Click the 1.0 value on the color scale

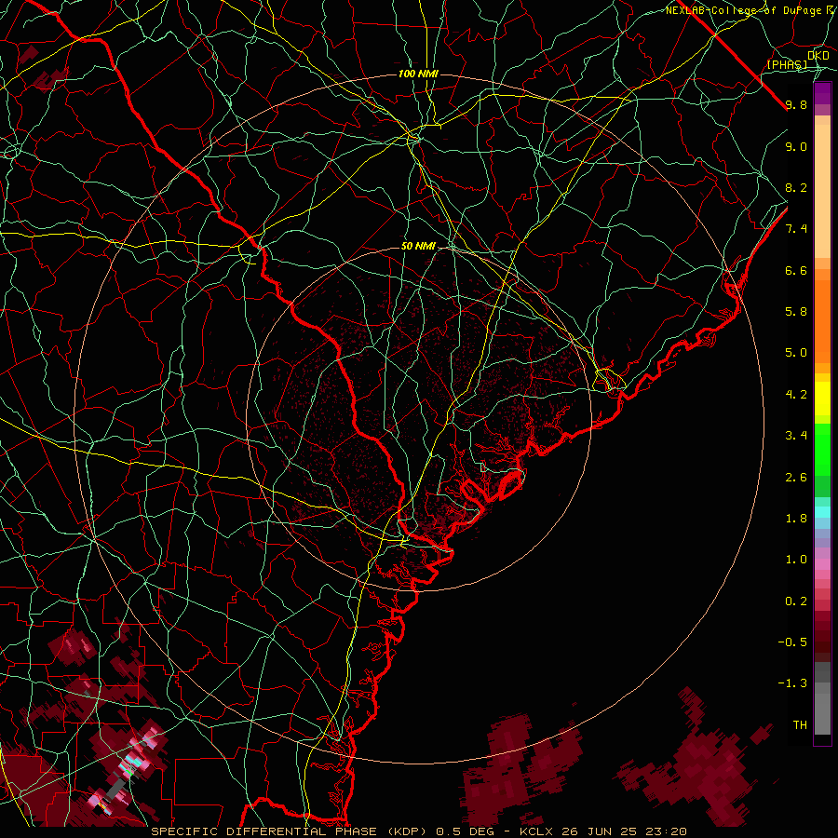[796, 560]
